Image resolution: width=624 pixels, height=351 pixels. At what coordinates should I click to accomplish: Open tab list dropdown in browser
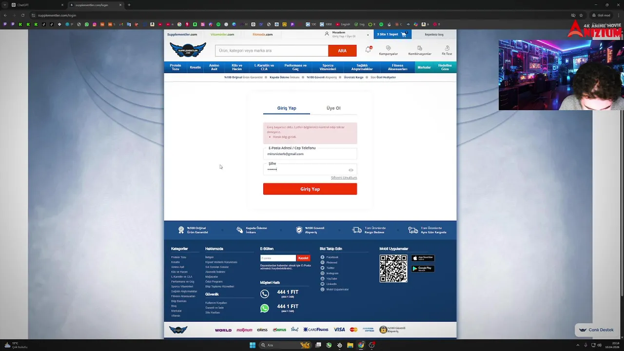5,5
